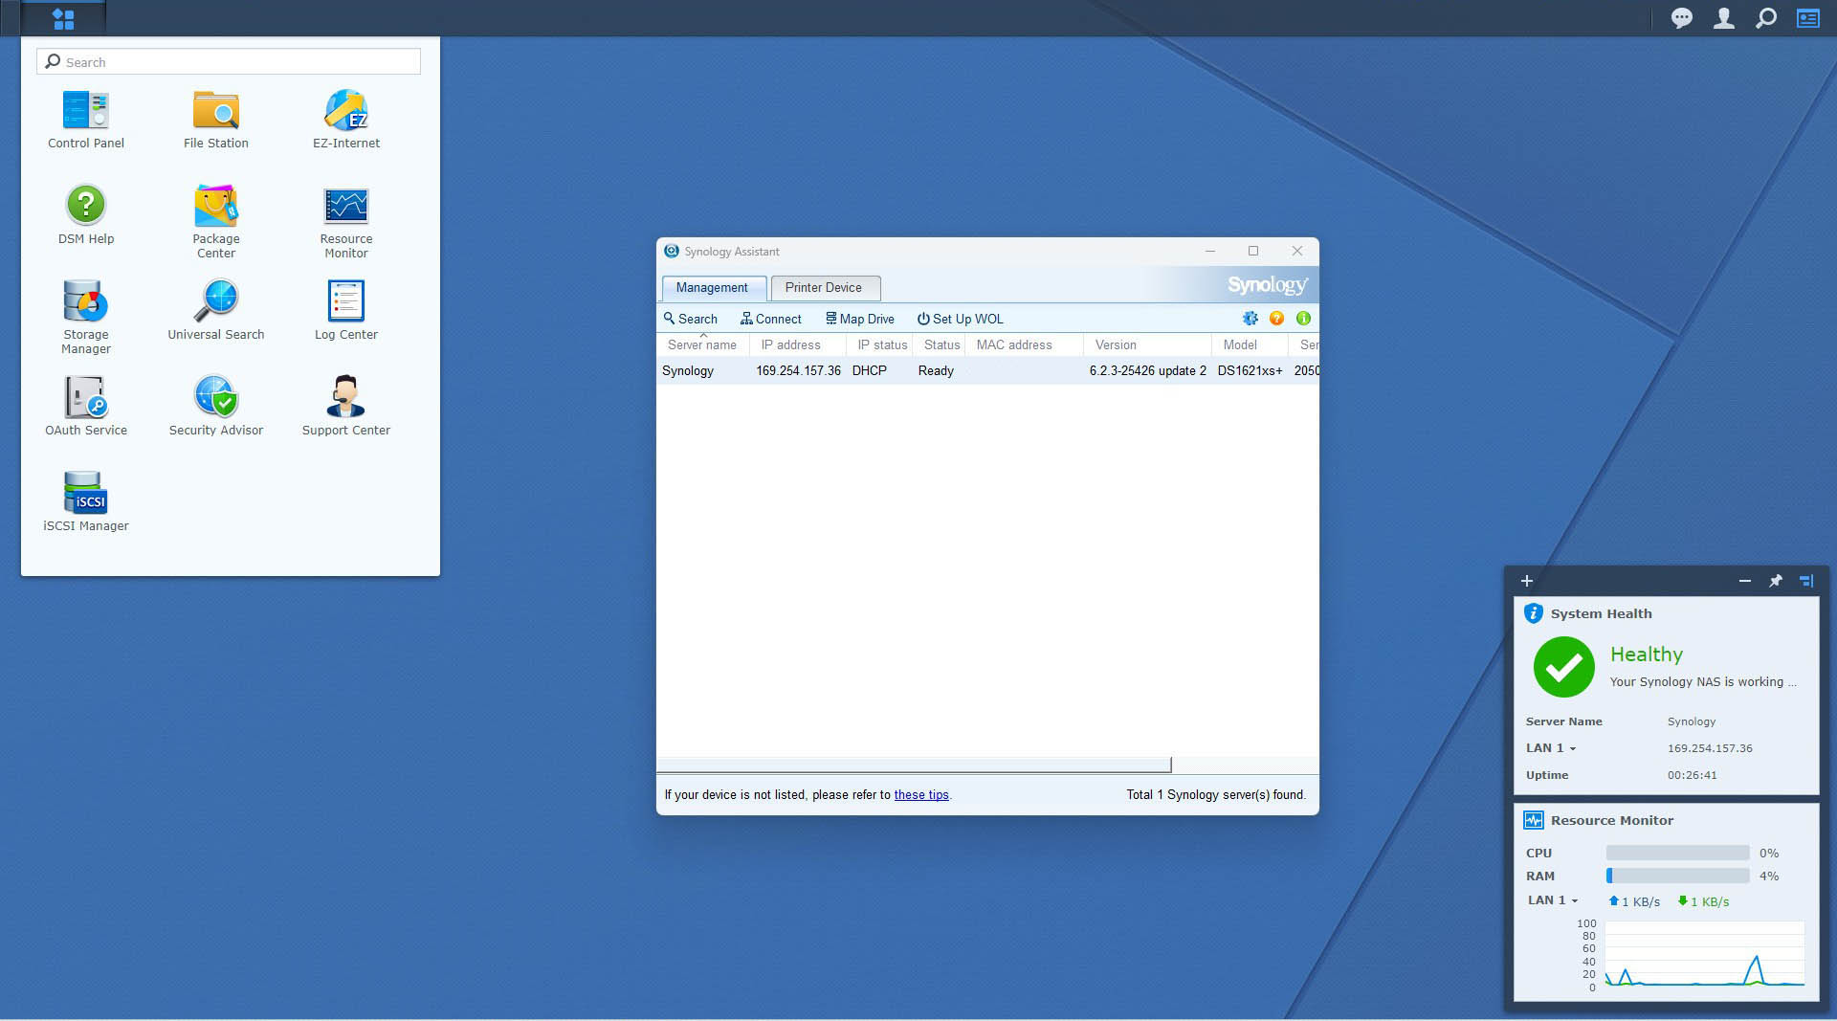Open DSM Help

tap(86, 215)
